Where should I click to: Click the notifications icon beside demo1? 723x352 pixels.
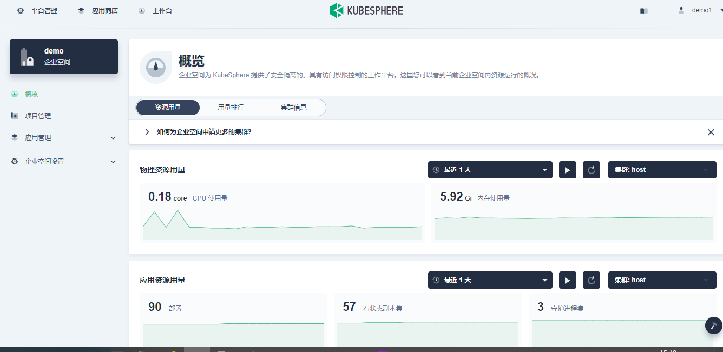click(643, 10)
